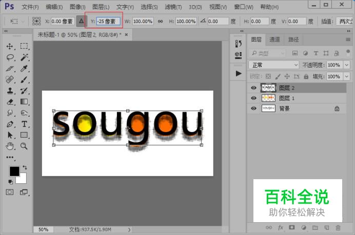Screen dimensions: 355x235
Task: Open the extra tools ellipsis
Action: 10,157
